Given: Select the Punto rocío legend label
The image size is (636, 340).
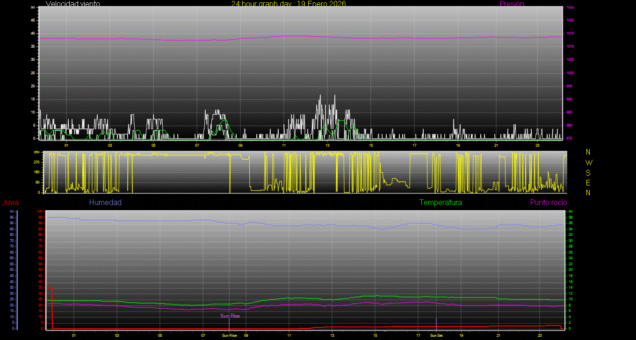Looking at the screenshot, I should click(x=548, y=202).
